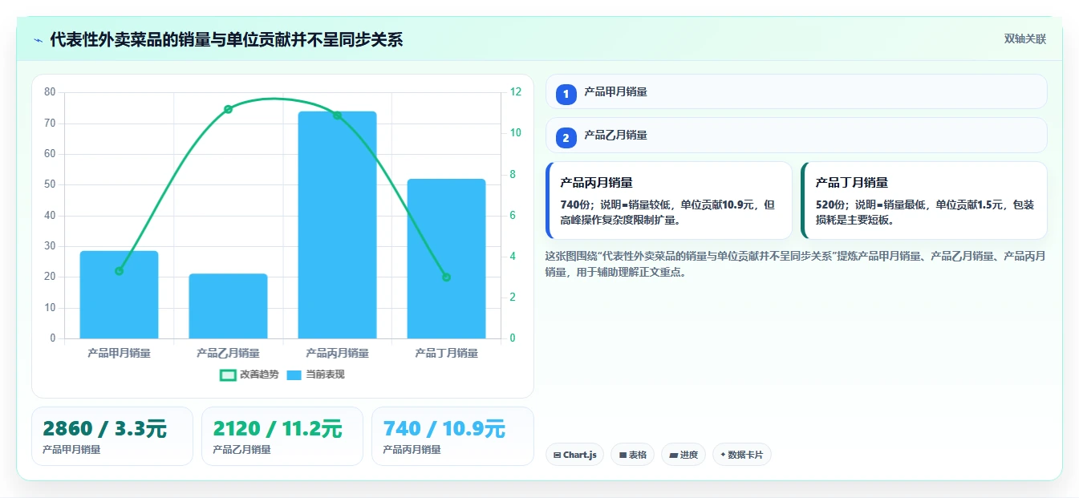
Task: Click the trend line point on 产品丙月销量 bar
Action: 337,115
